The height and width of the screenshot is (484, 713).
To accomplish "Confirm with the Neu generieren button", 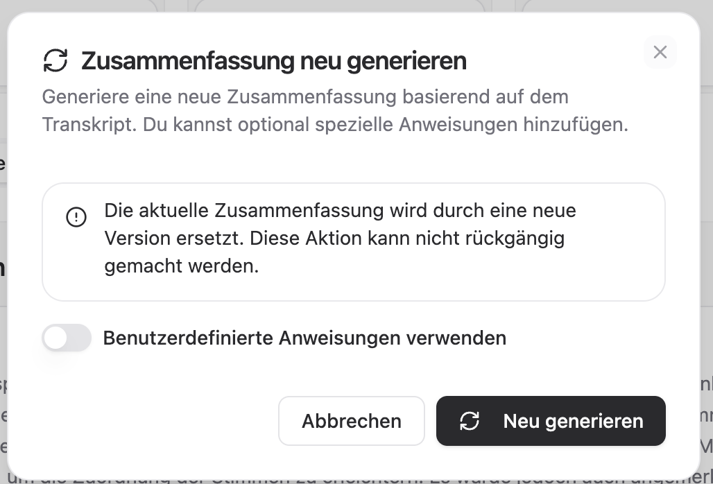I will pos(551,421).
